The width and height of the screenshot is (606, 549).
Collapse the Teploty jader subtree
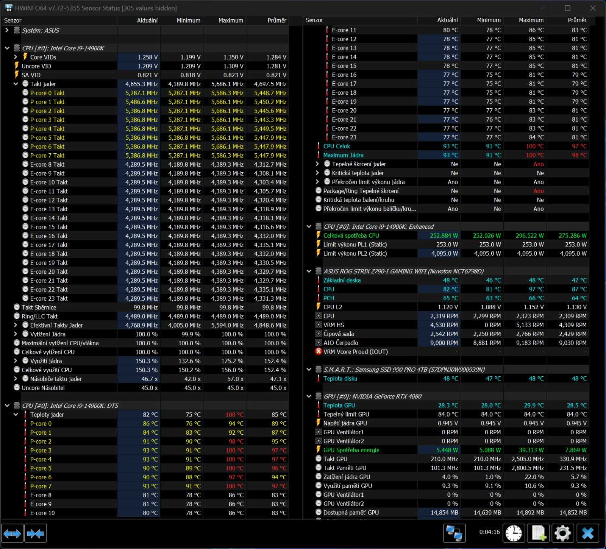click(x=16, y=415)
